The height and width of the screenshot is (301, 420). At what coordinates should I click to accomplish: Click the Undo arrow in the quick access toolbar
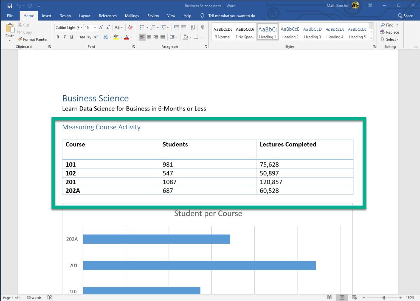[x=19, y=6]
